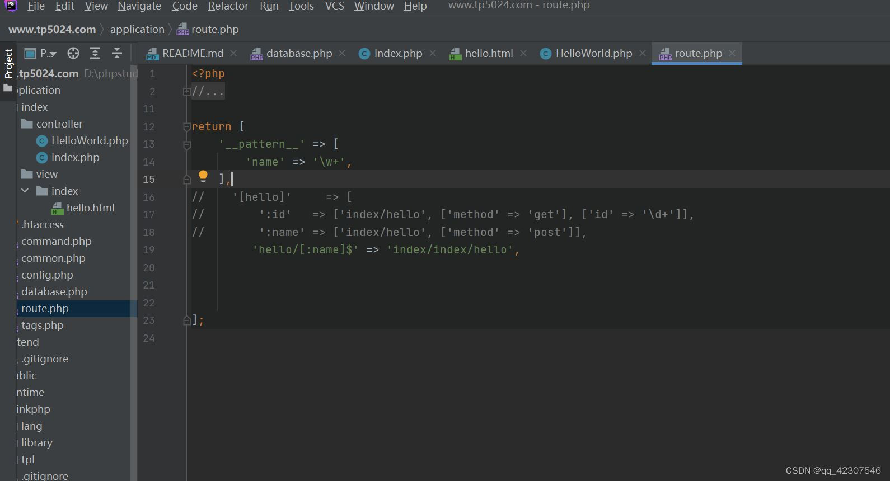The image size is (890, 481).
Task: Open the Run menu
Action: [x=269, y=6]
